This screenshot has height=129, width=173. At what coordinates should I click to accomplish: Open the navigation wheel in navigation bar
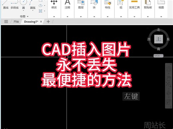point(169,69)
